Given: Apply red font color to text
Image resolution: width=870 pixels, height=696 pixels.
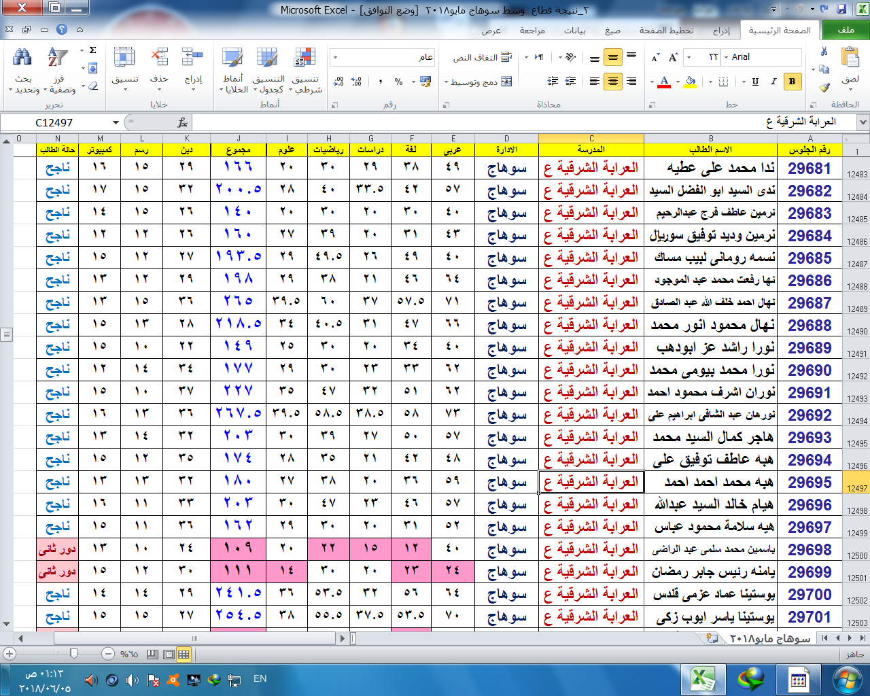Looking at the screenshot, I should coord(665,82).
